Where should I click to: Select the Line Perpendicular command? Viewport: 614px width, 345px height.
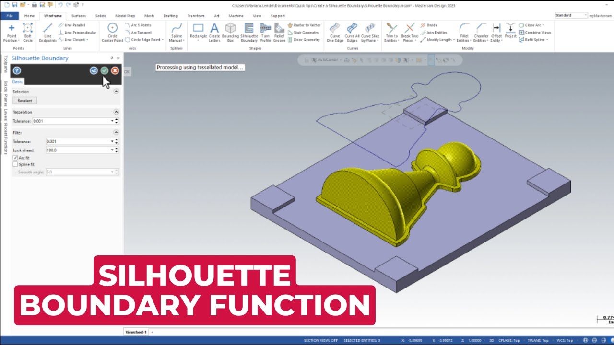tap(77, 33)
